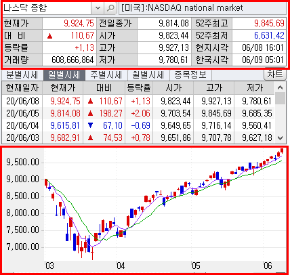Click the magnifier search icon

pyautogui.click(x=110, y=8)
